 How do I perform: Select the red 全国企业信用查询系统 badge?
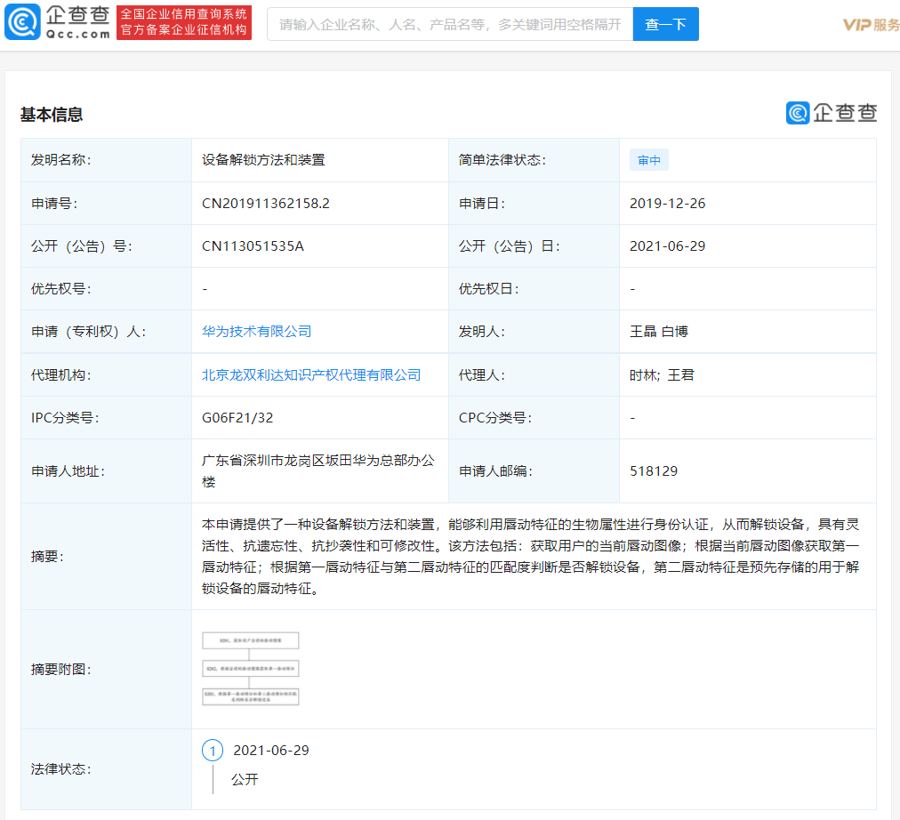point(182,20)
